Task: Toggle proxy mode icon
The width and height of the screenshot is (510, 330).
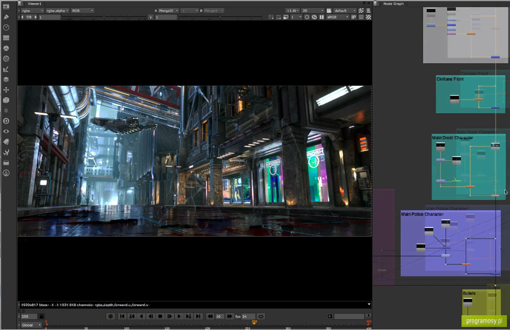Action: point(286,17)
